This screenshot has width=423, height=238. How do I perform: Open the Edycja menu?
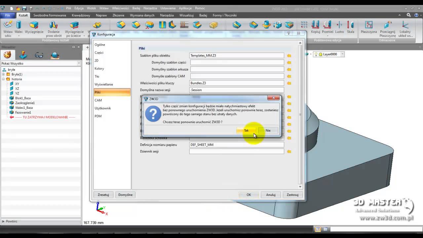click(x=79, y=8)
